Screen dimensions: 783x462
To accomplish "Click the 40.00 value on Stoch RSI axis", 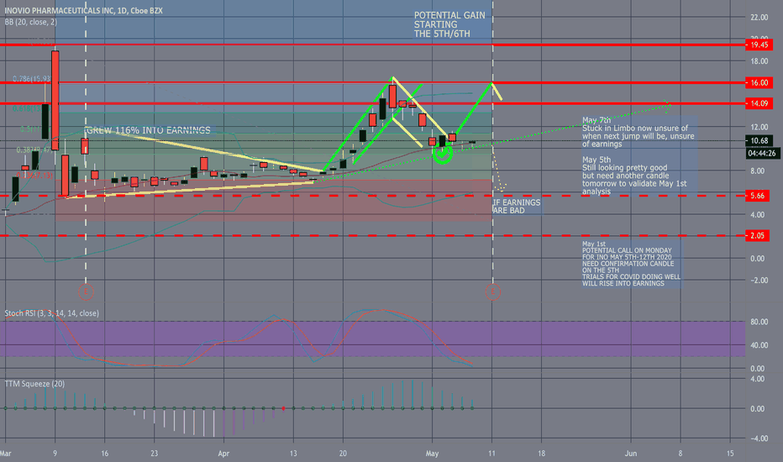I will (759, 345).
